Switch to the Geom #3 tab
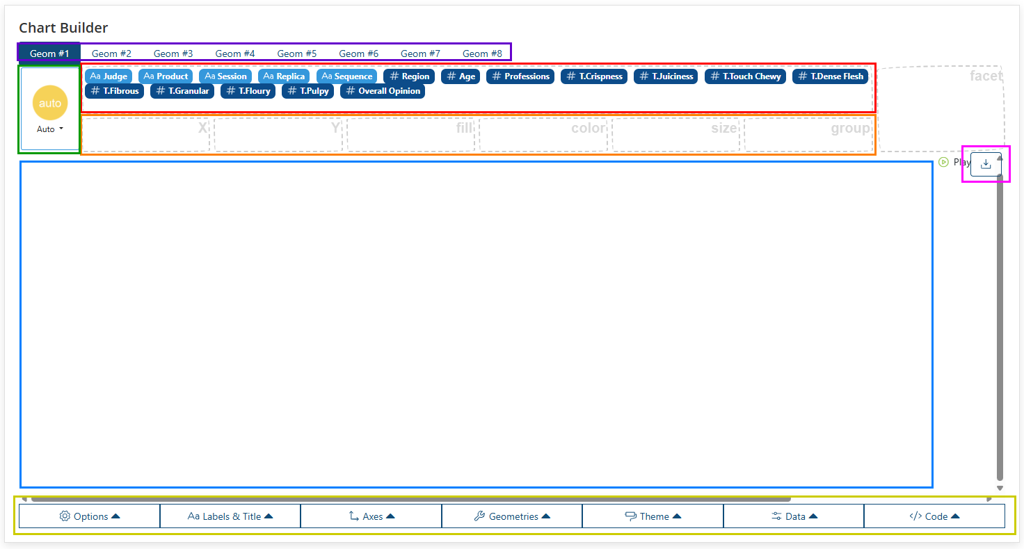 173,54
